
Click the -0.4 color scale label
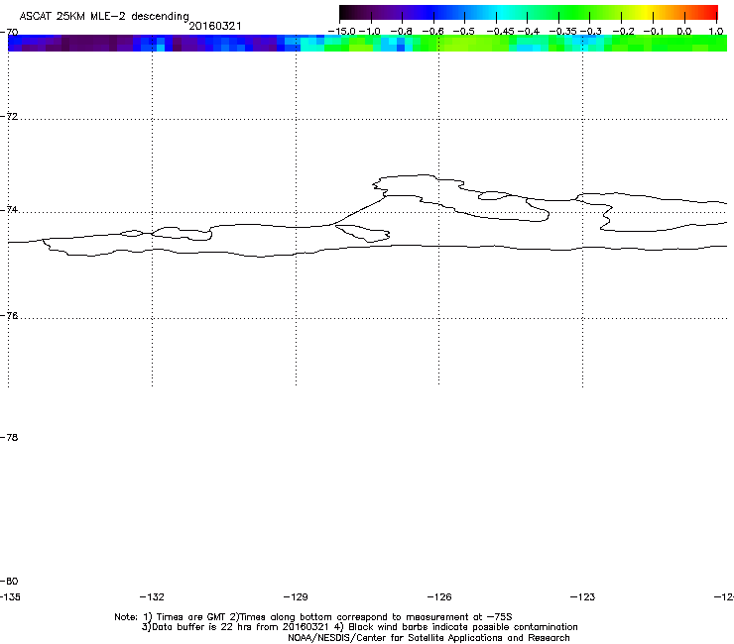529,32
